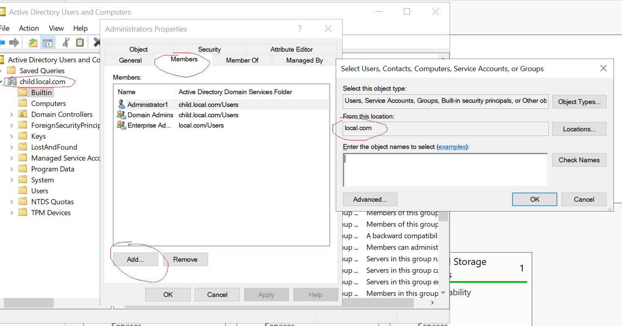
Task: Switch to the Managed By tab
Action: tap(305, 60)
